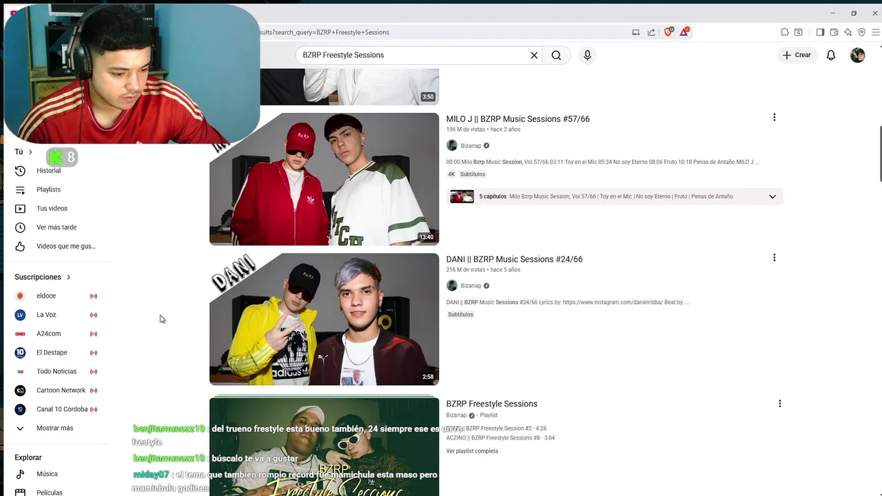
Task: Start voice search with the microphone
Action: 587,55
